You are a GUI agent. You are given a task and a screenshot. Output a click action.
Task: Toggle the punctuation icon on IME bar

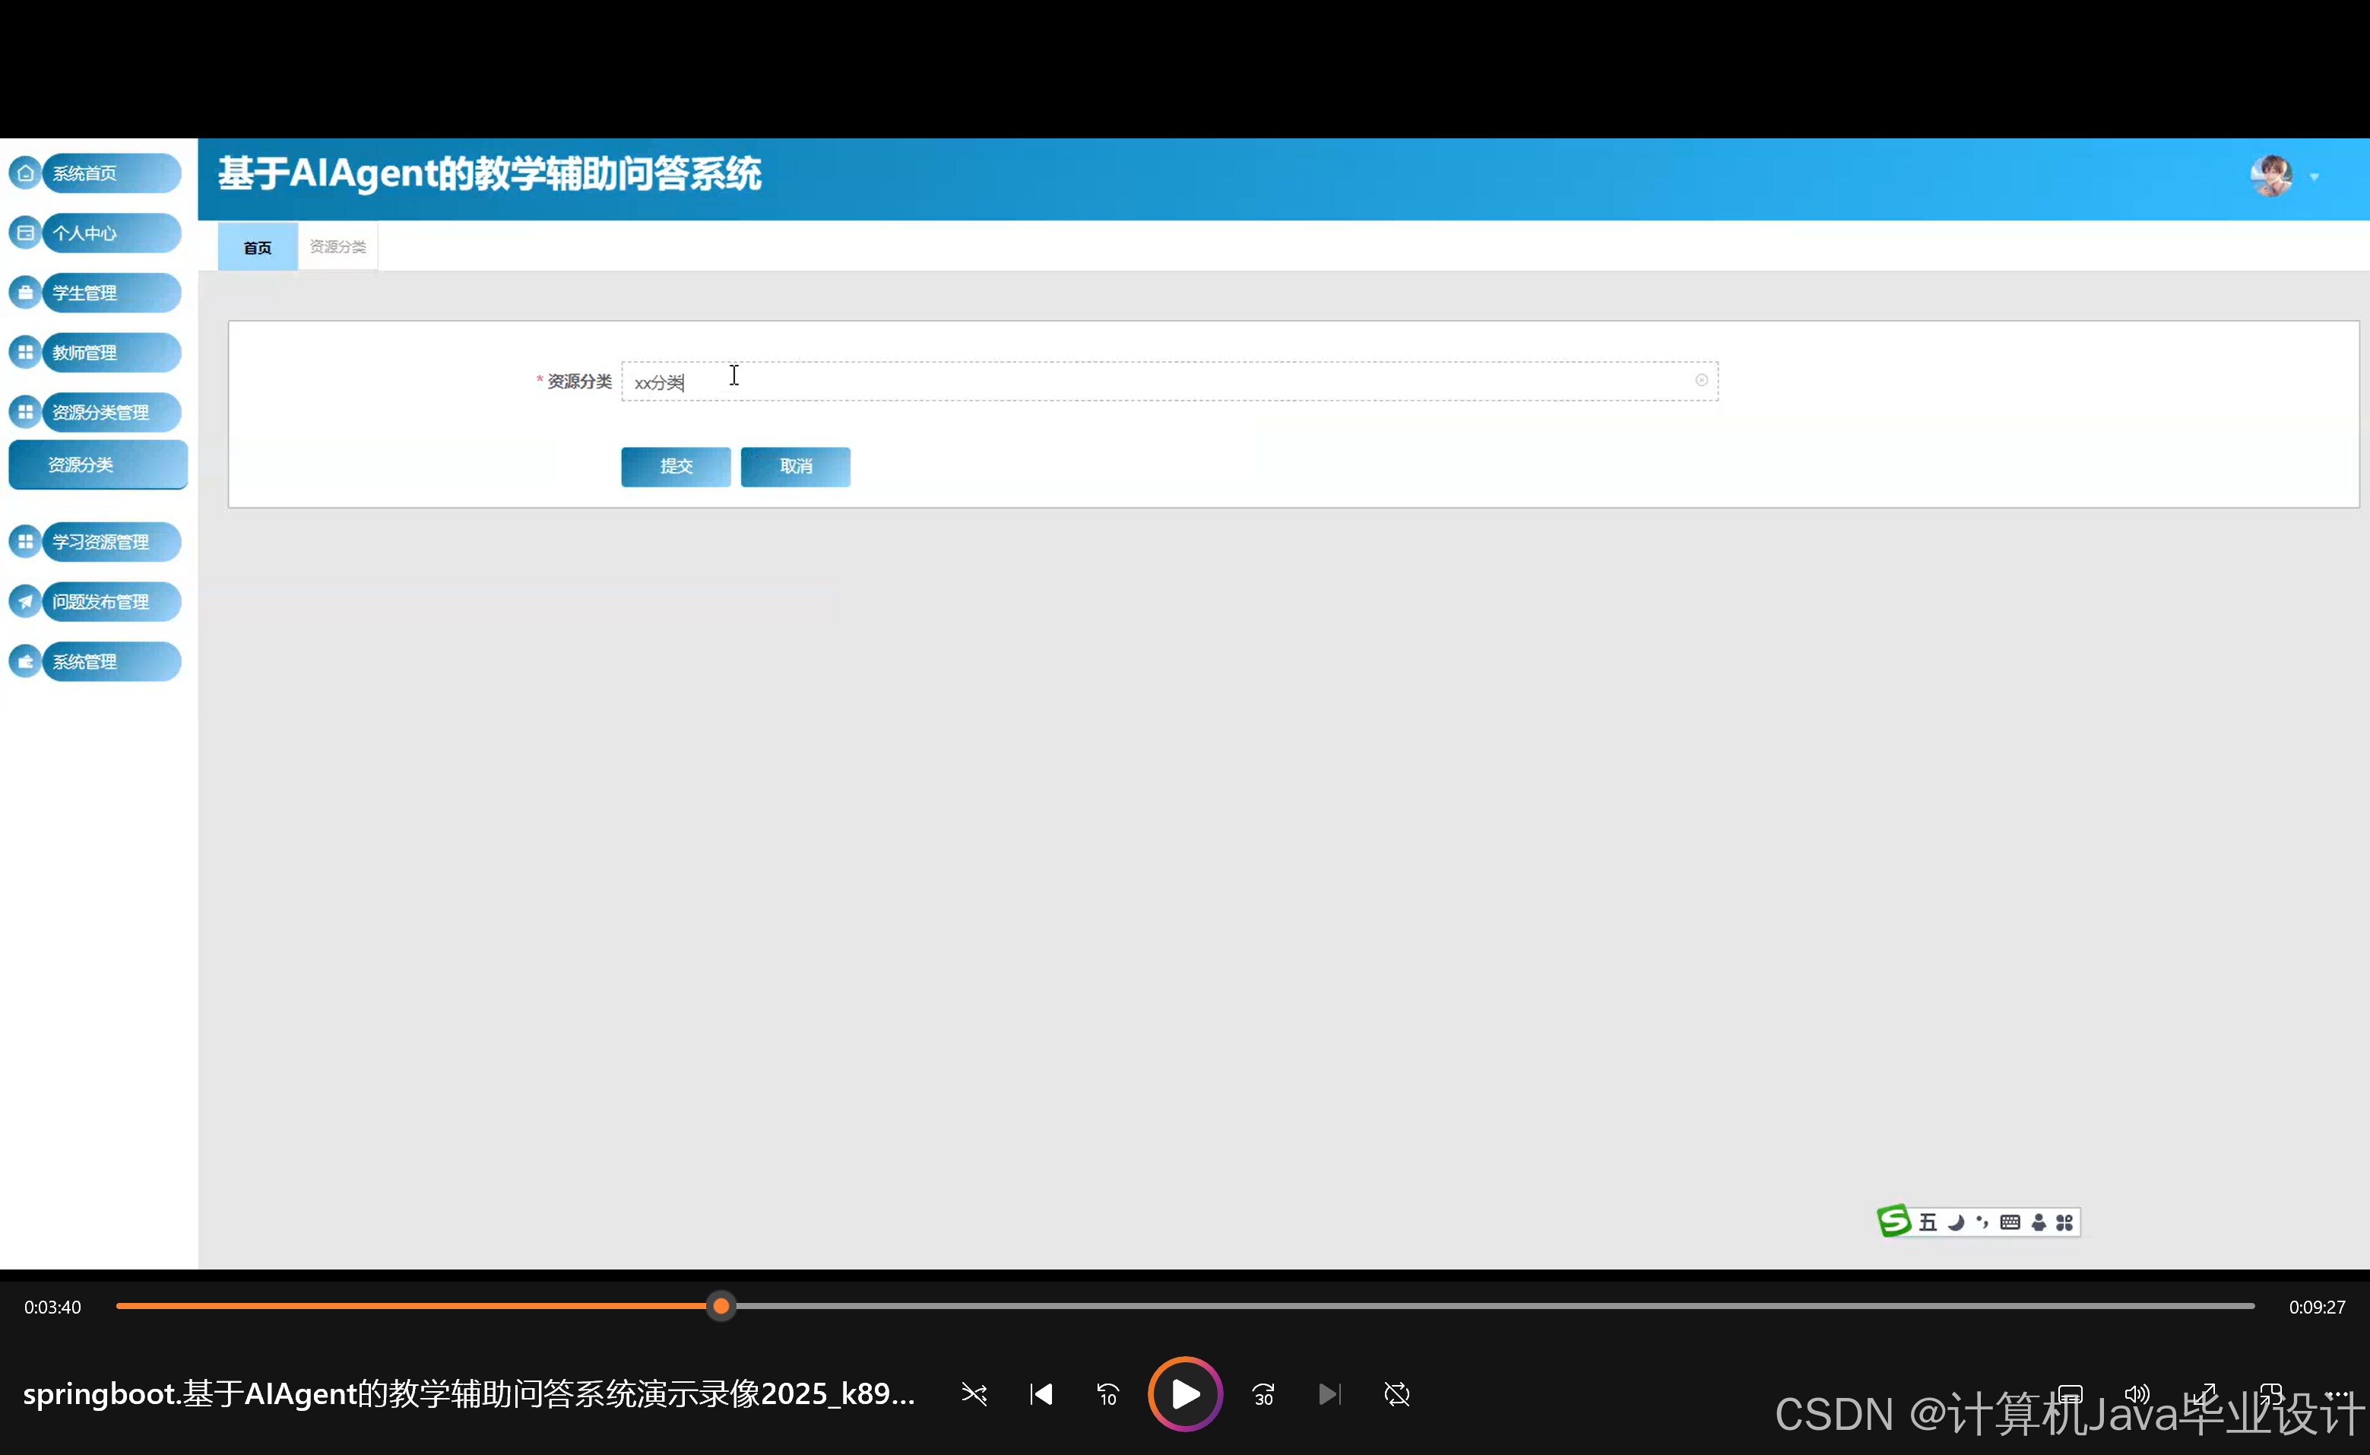(1982, 1222)
